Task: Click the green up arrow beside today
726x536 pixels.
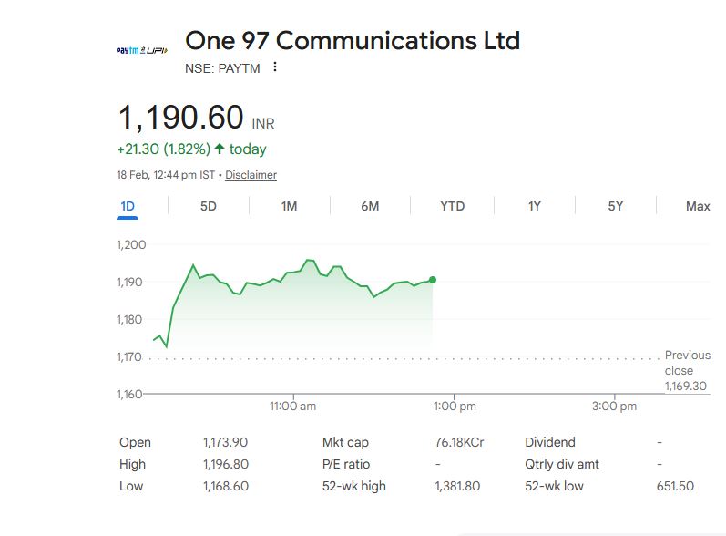Action: coord(220,149)
